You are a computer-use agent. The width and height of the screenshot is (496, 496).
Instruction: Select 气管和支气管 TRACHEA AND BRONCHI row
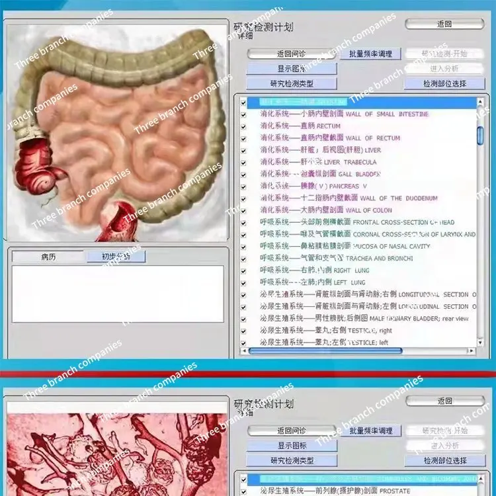click(x=336, y=258)
